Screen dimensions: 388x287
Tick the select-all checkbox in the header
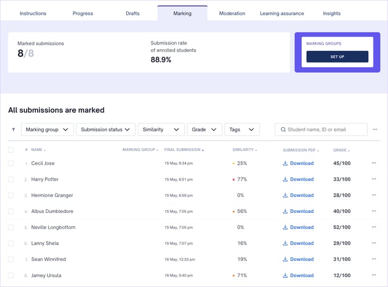[x=11, y=150]
